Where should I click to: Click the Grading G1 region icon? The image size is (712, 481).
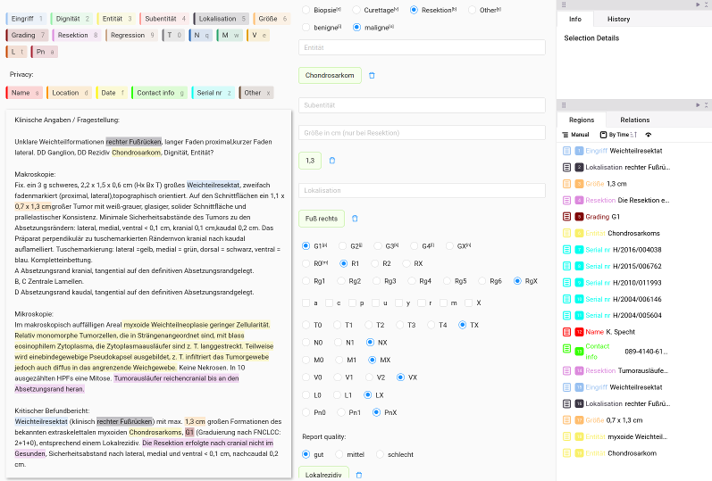(567, 216)
